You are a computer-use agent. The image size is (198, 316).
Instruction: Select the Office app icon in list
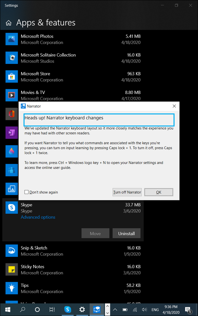(11, 114)
